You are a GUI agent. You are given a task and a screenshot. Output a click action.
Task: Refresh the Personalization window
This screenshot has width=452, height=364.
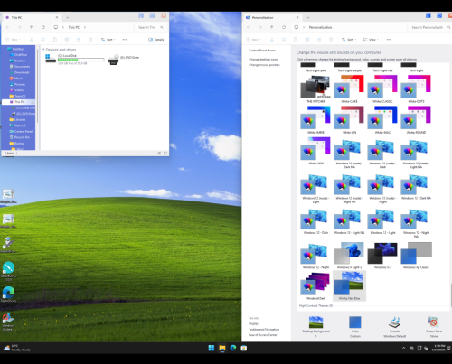pos(284,27)
